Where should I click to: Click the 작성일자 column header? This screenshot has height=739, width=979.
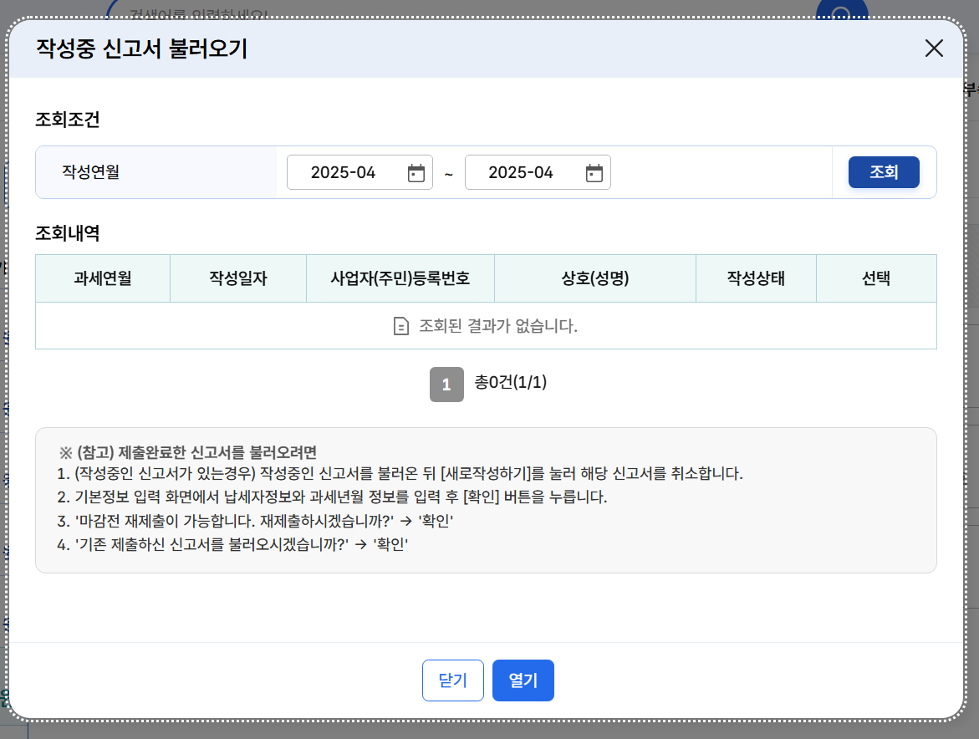click(x=237, y=278)
